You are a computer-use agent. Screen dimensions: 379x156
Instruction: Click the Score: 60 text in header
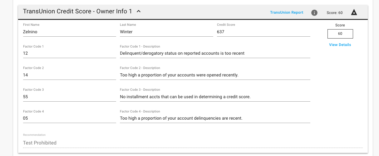click(x=335, y=13)
